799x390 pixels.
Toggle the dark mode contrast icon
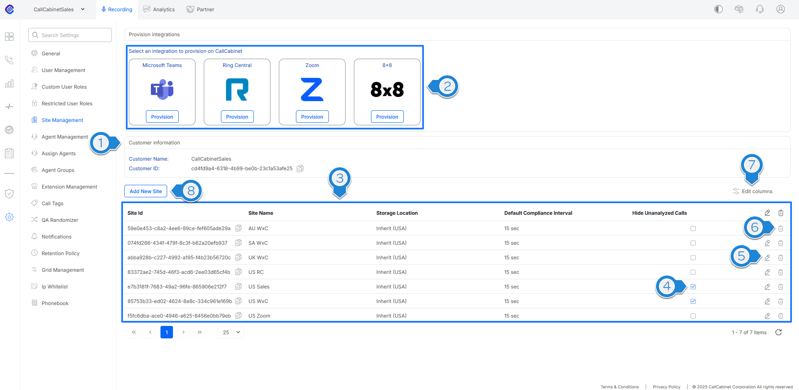[719, 9]
